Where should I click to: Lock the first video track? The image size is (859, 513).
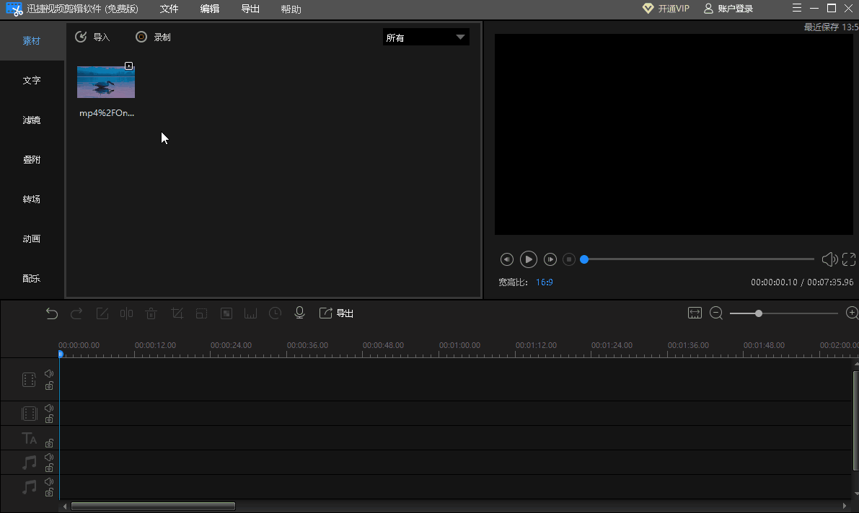[49, 385]
